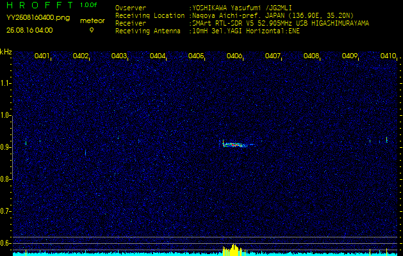This screenshot has height=256, width=403.
Task: Click the 0409 time marker
Action: 350,56
